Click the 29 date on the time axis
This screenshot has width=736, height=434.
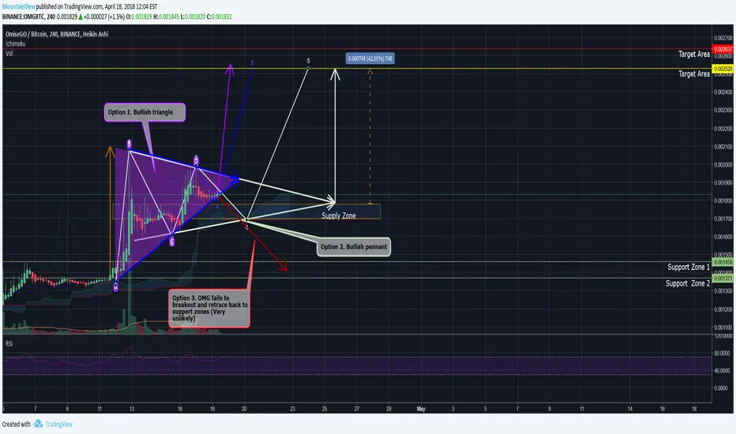point(389,409)
